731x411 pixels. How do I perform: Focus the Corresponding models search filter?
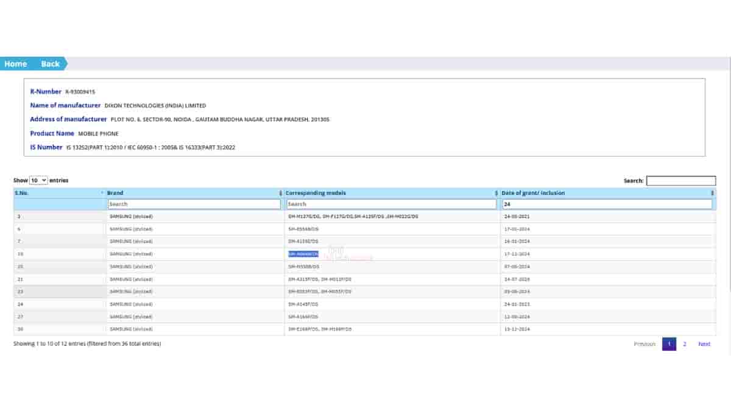click(391, 205)
